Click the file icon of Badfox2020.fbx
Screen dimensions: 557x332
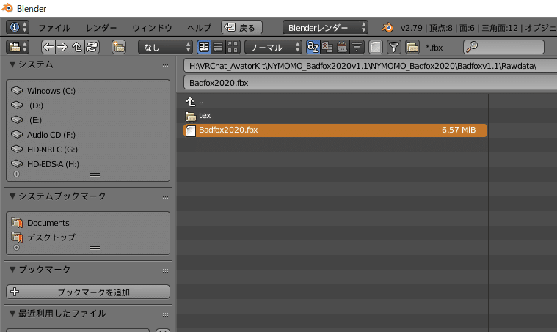[x=191, y=130]
